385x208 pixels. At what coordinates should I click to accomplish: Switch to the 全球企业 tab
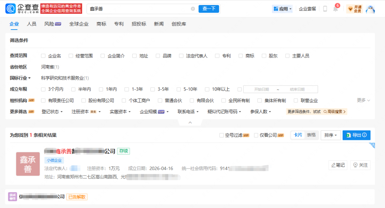point(79,24)
